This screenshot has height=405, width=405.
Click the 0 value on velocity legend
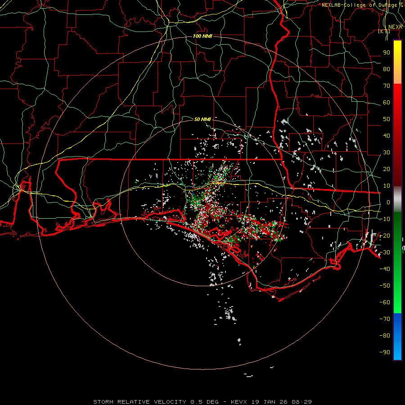point(388,202)
